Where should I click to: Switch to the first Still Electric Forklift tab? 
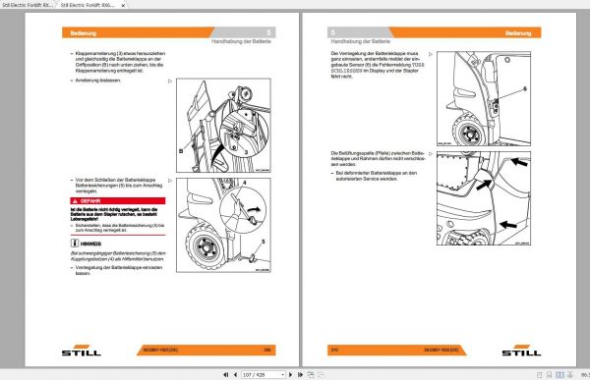[x=28, y=5]
